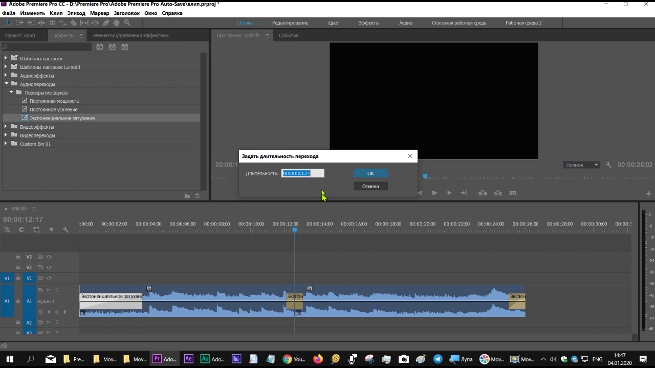The height and width of the screenshot is (368, 655).
Task: Click the Lift button in Program Monitor
Action: 483,193
